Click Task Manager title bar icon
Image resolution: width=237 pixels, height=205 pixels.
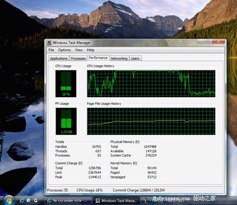click(x=49, y=43)
